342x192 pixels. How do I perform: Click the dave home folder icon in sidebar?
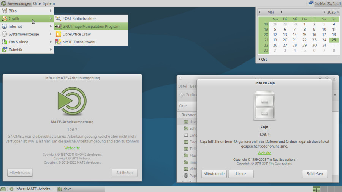[x=186, y=122]
